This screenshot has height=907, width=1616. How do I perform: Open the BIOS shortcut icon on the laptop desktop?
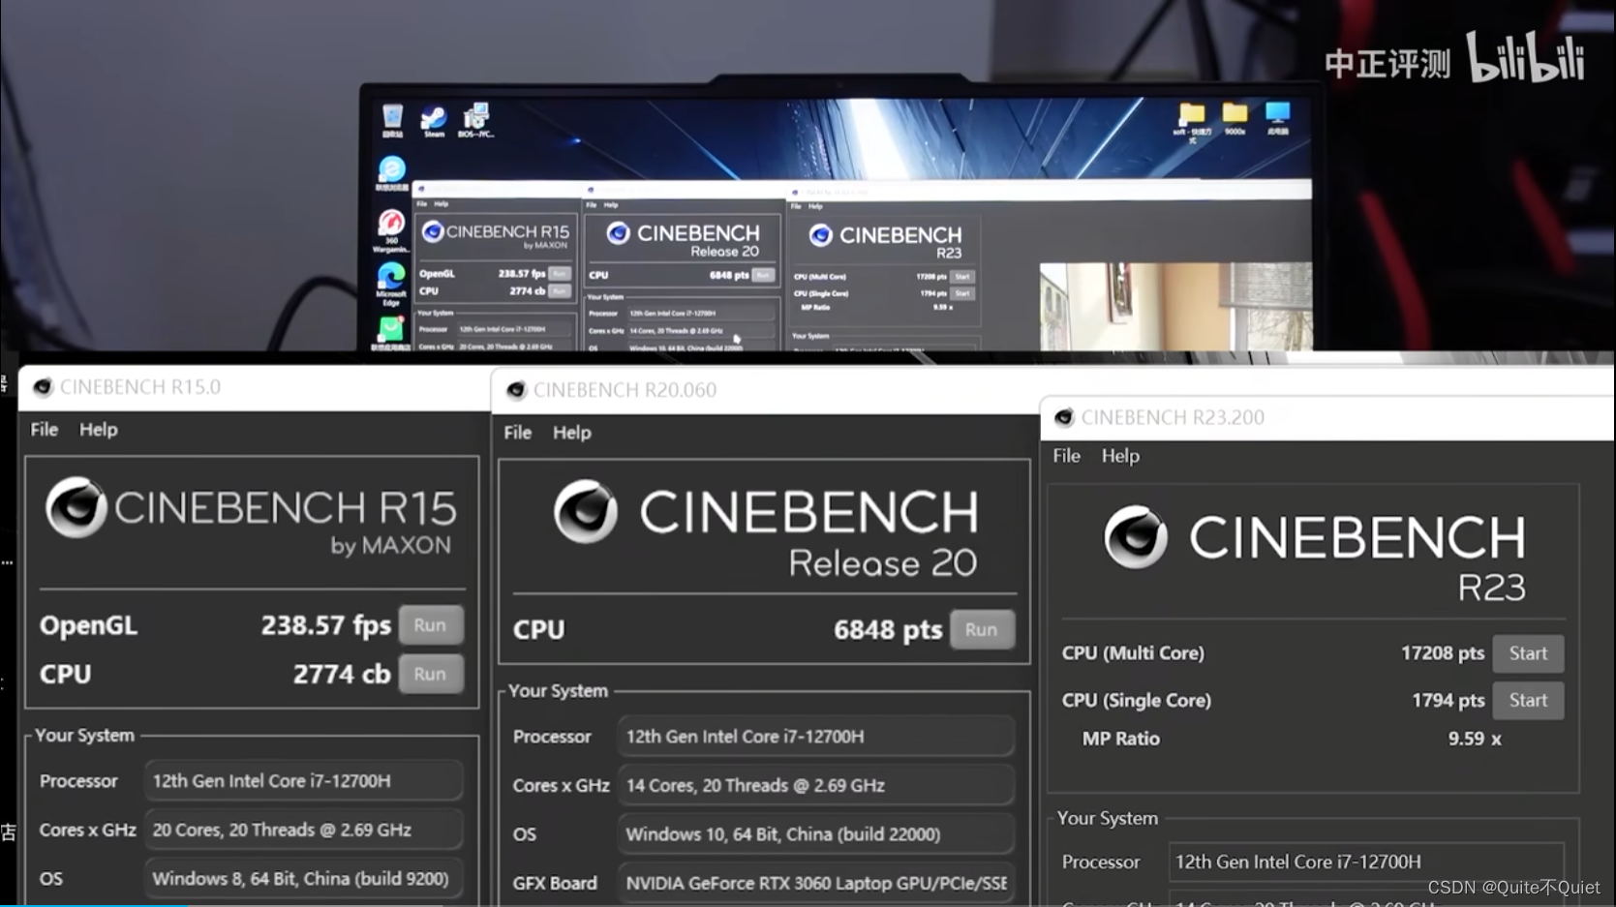[475, 121]
